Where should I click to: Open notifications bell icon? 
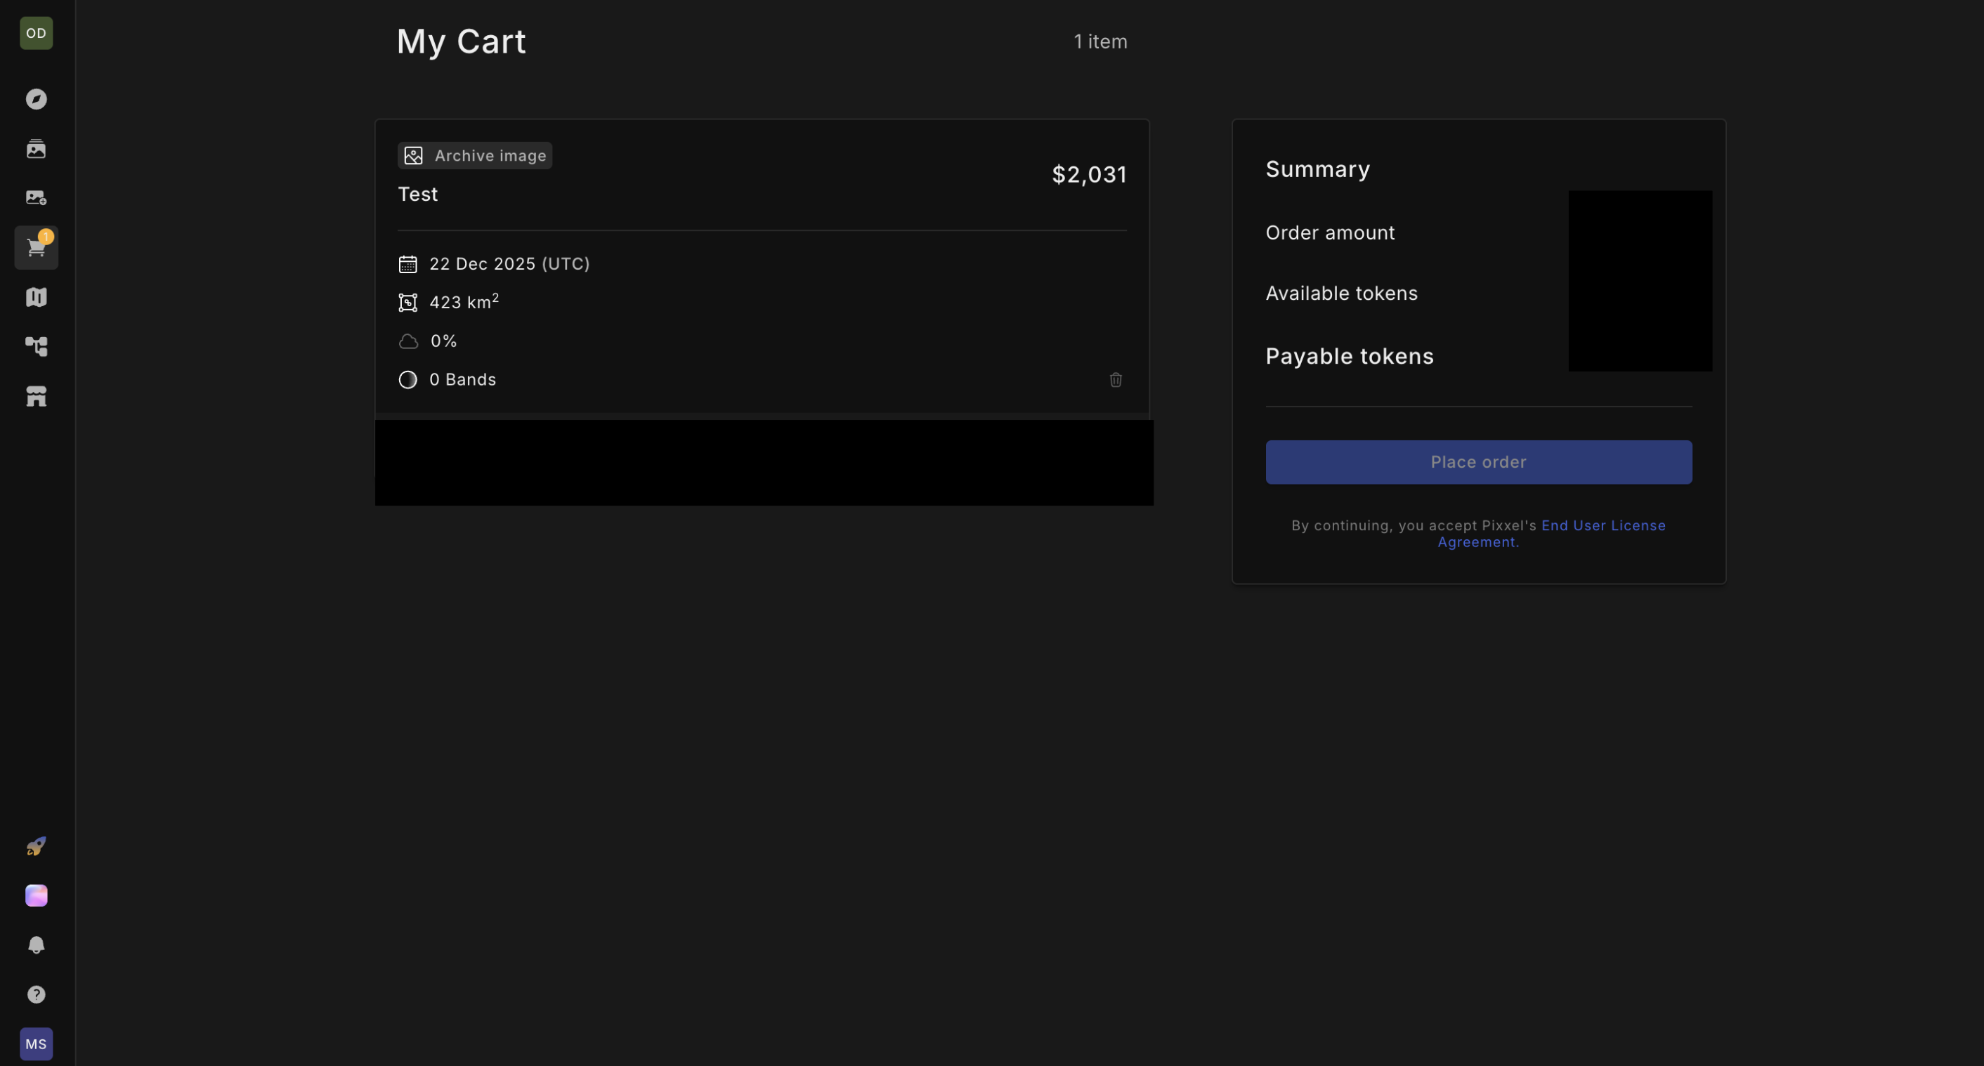tap(37, 945)
